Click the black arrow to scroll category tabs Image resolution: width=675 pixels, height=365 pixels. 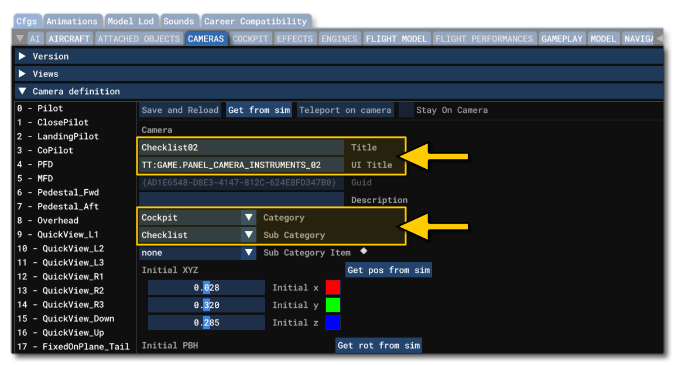tap(660, 38)
